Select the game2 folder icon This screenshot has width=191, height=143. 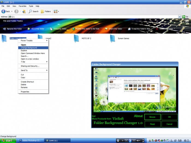(x=40, y=37)
